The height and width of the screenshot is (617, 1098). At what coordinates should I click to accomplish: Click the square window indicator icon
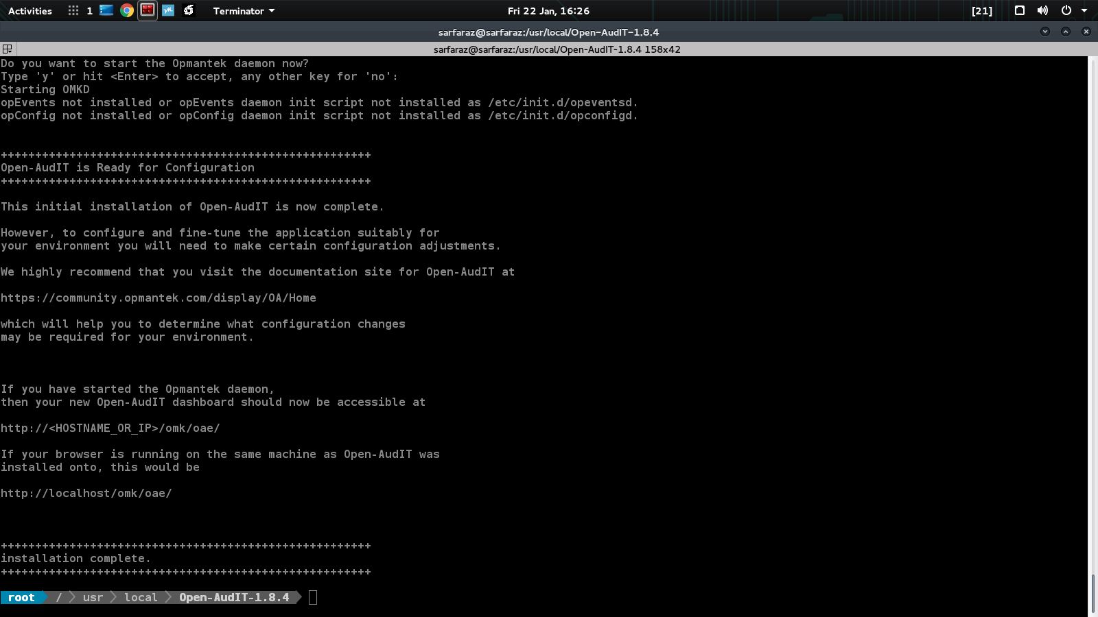click(1020, 10)
